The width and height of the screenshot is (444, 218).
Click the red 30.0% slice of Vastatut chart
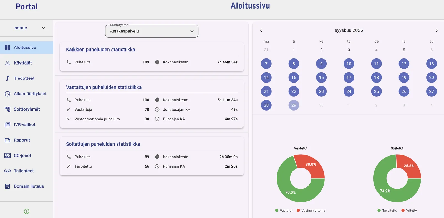point(311,165)
